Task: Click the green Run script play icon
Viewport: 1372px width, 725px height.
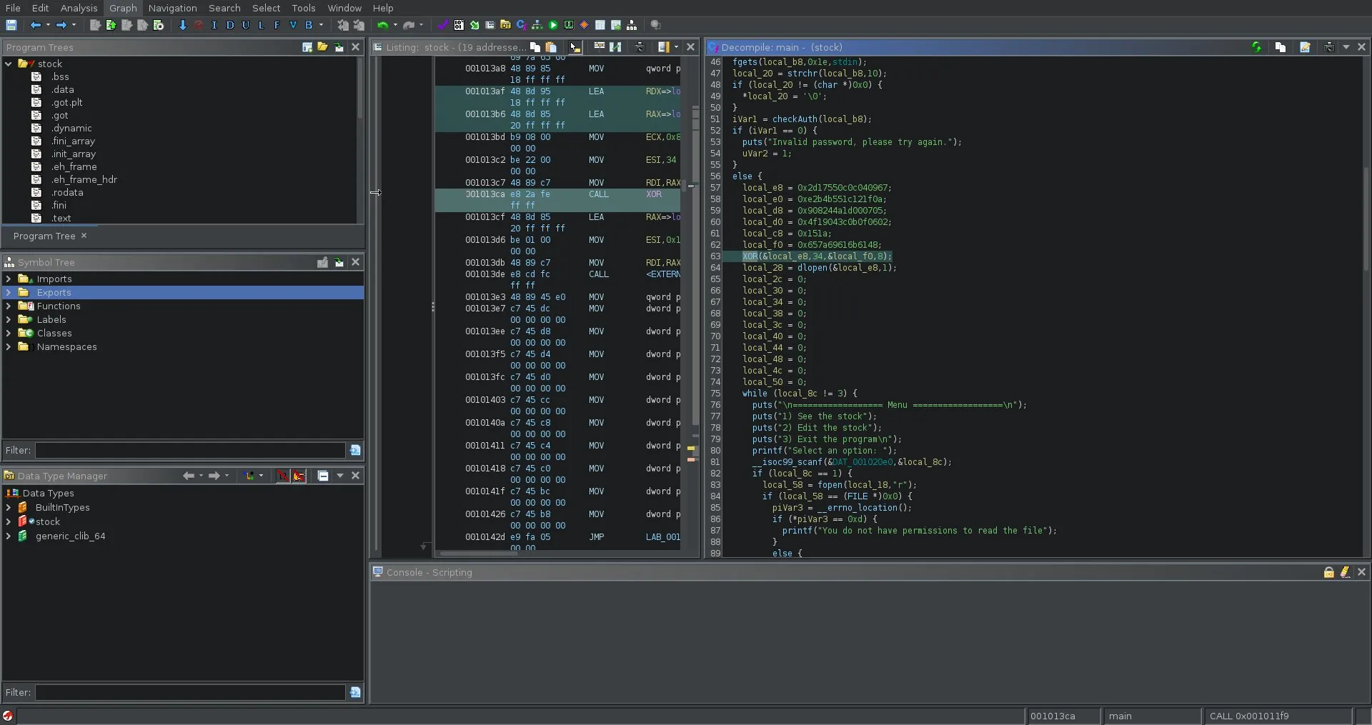Action: coord(553,25)
